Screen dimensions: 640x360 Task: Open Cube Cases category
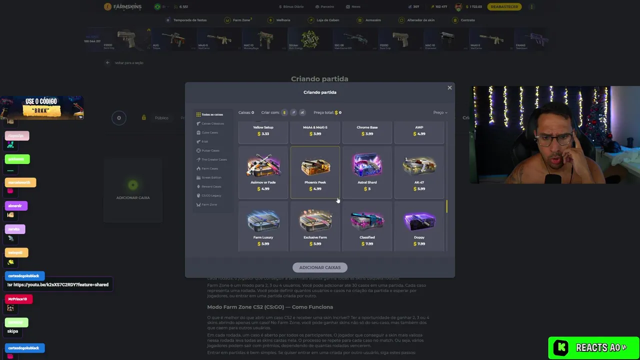tap(207, 132)
